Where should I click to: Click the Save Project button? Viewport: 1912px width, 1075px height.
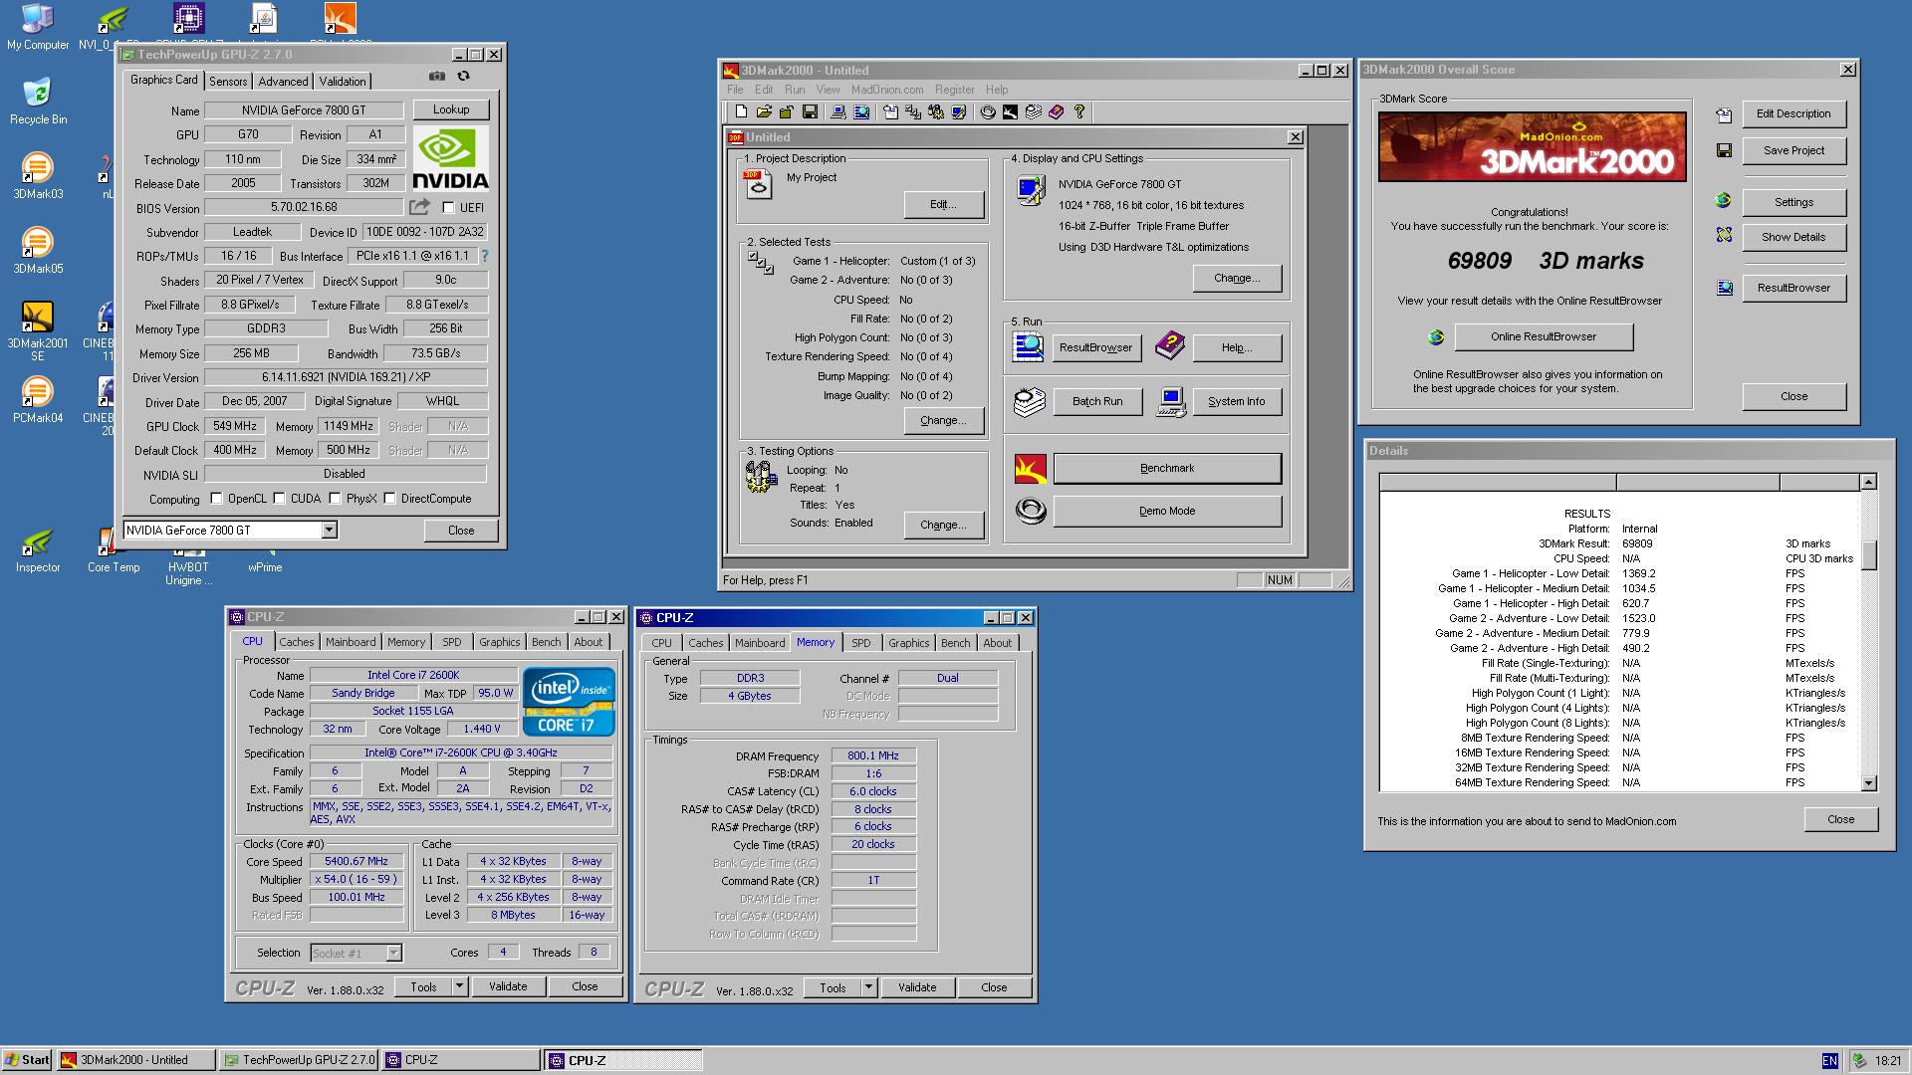pyautogui.click(x=1793, y=150)
